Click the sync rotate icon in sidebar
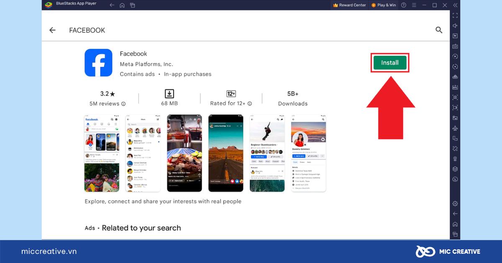 tap(455, 66)
